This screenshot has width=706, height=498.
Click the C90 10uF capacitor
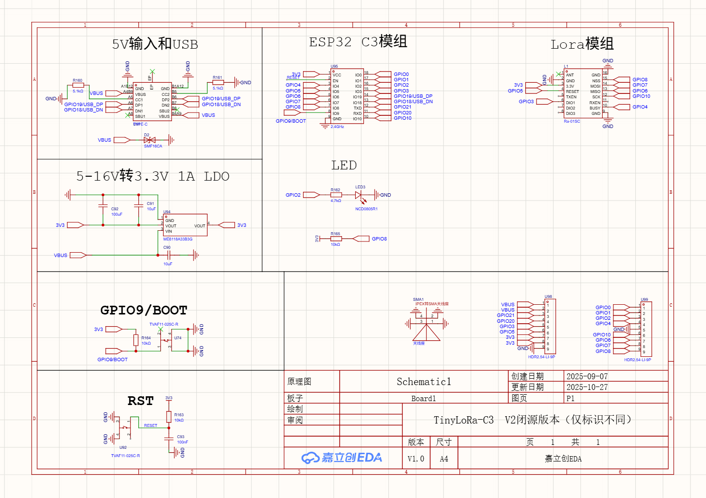click(168, 255)
